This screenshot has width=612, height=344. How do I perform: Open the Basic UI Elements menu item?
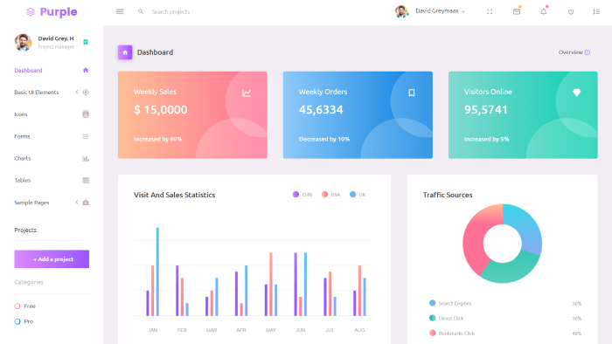tap(52, 93)
